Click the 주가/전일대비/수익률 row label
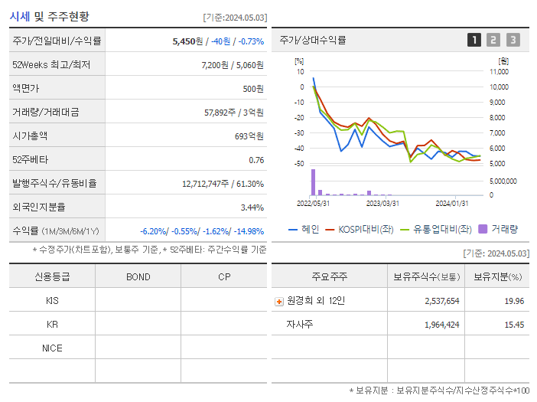Image resolution: width=537 pixels, height=402 pixels. (57, 41)
